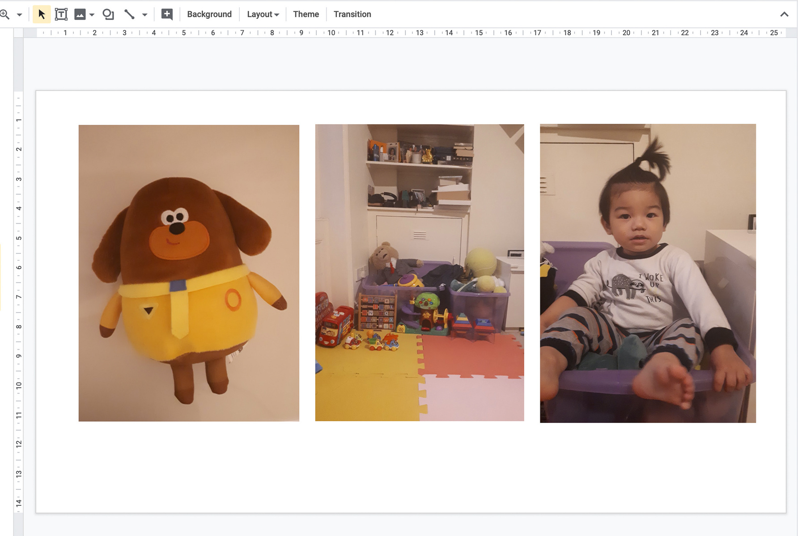Choose the text box tool

pyautogui.click(x=61, y=14)
